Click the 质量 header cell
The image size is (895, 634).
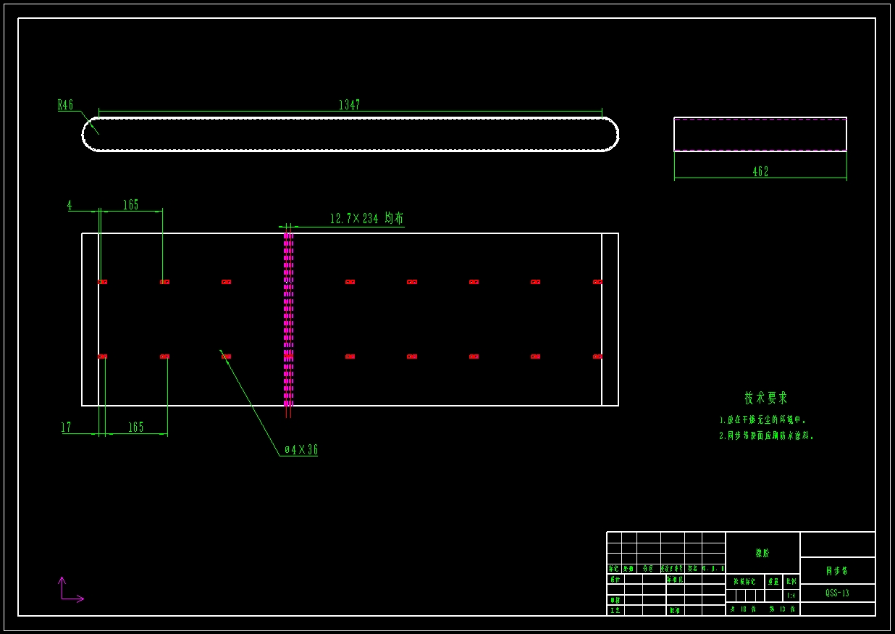tap(773, 581)
